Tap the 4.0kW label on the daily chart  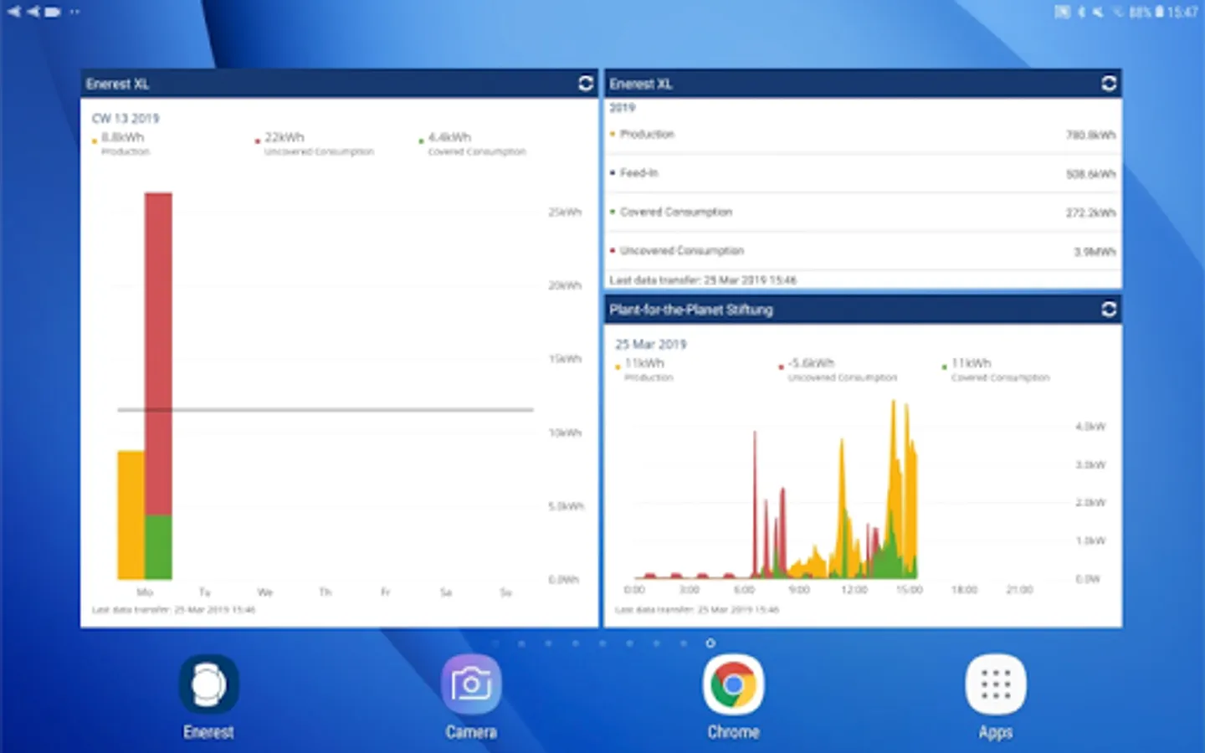[1090, 427]
